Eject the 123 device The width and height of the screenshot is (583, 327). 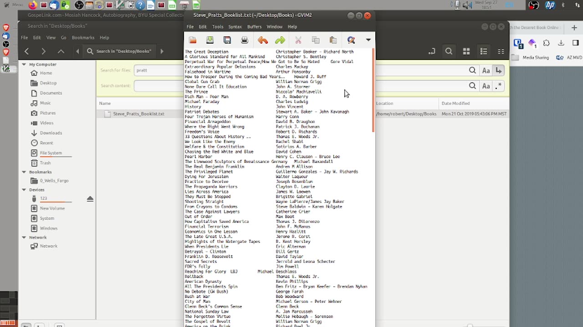90,199
